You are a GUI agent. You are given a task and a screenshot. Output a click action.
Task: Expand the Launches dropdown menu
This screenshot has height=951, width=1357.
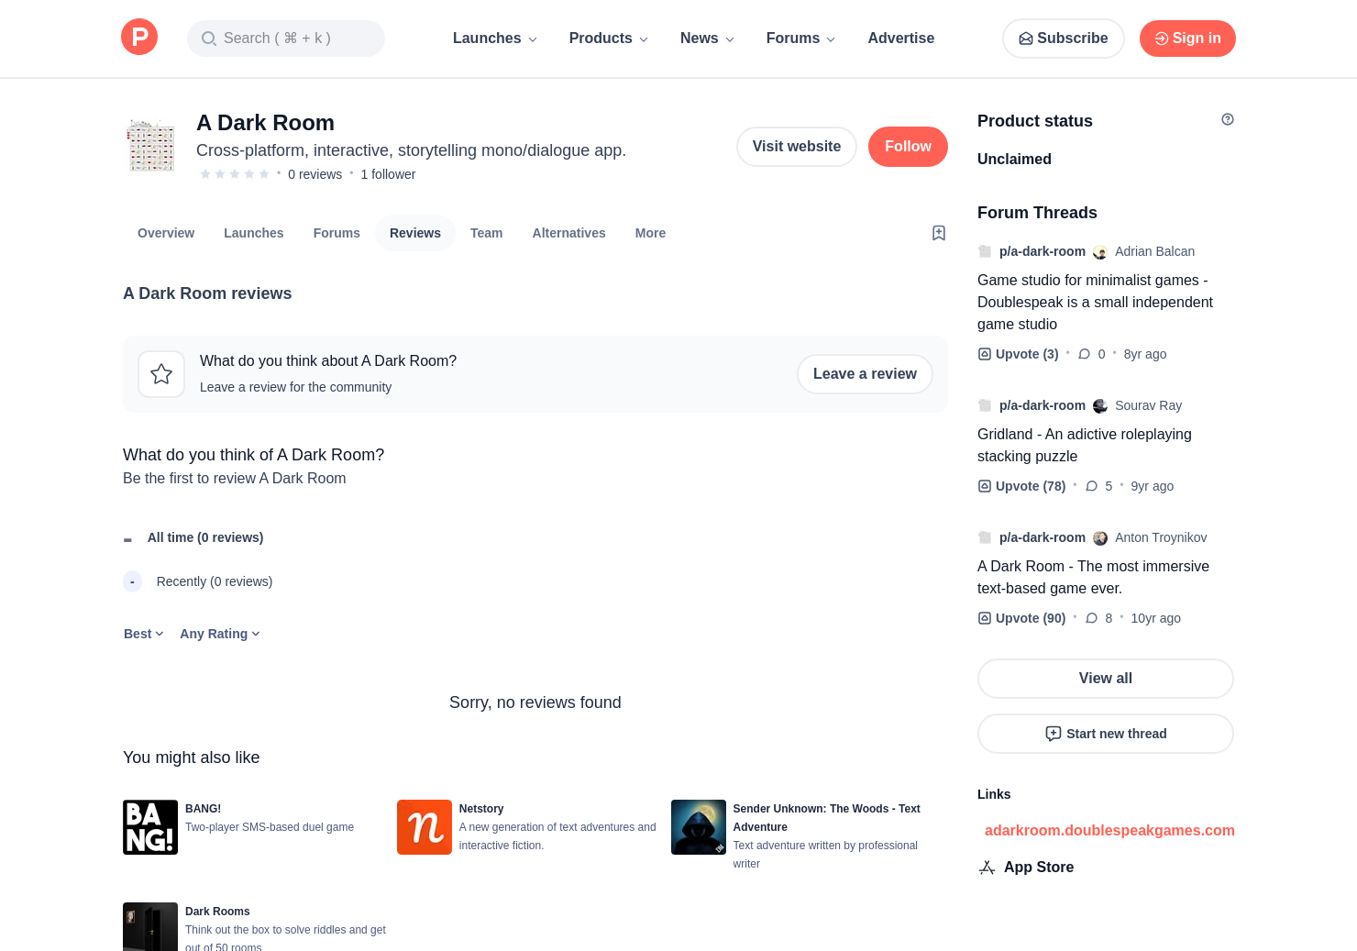point(495,39)
